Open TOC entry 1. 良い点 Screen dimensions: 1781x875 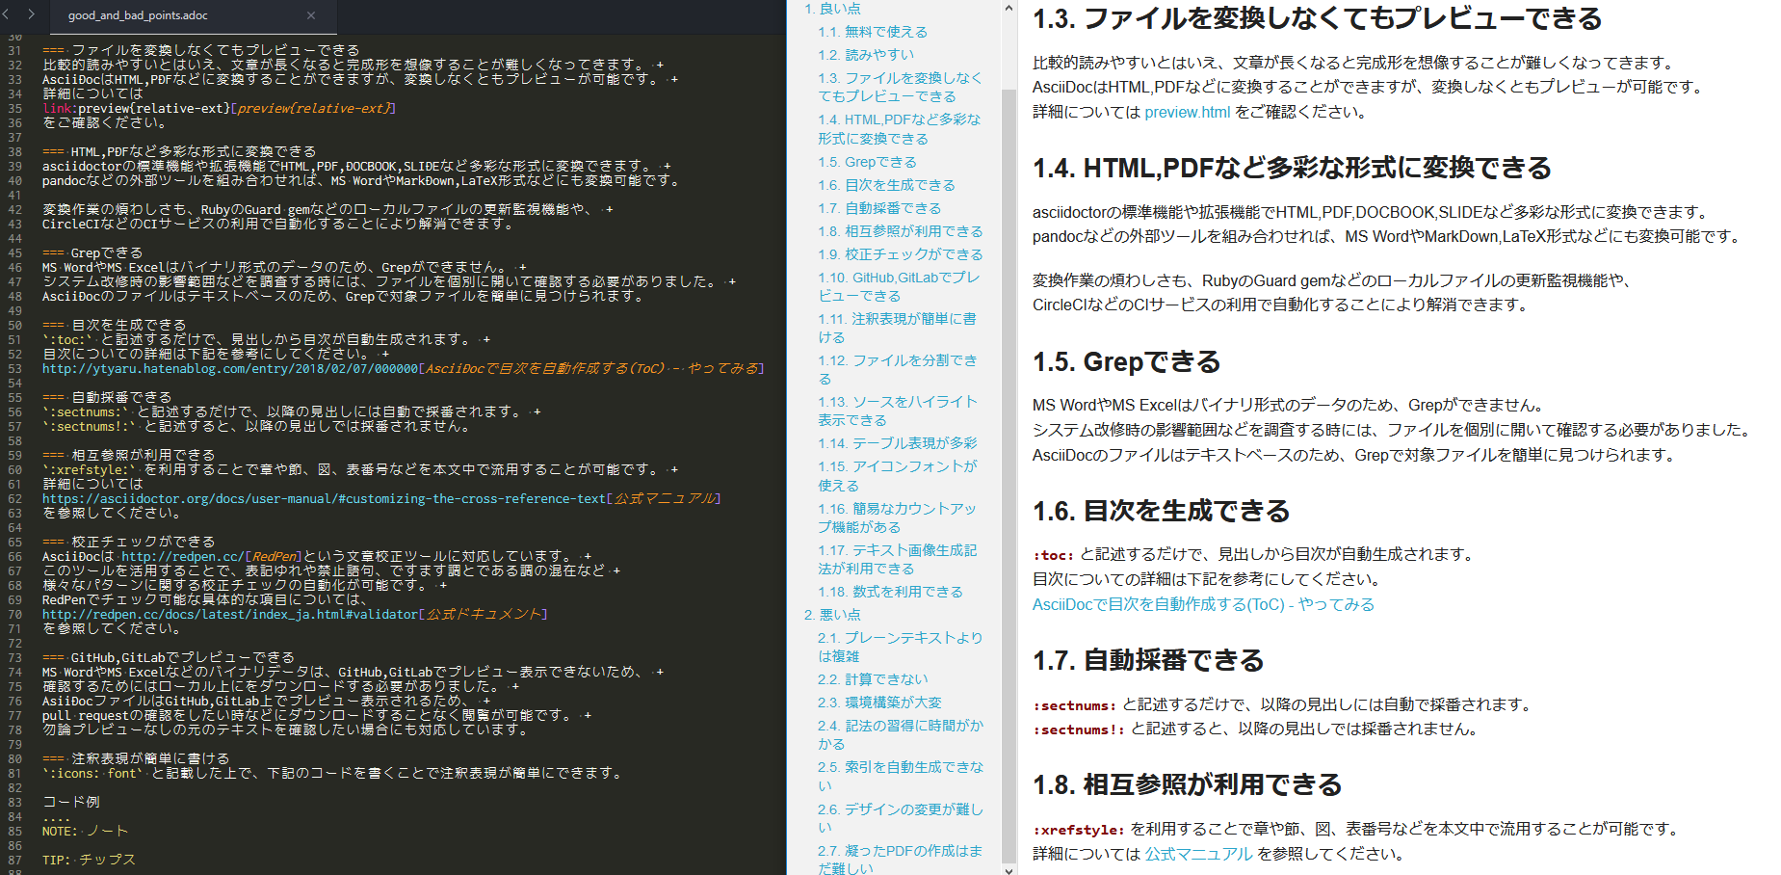(832, 9)
